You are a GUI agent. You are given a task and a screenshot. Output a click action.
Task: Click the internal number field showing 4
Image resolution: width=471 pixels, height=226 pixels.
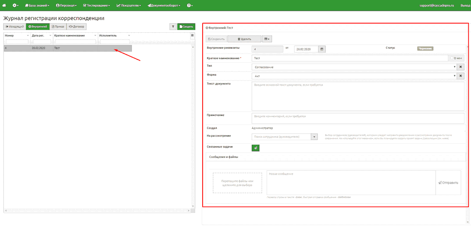(x=267, y=49)
